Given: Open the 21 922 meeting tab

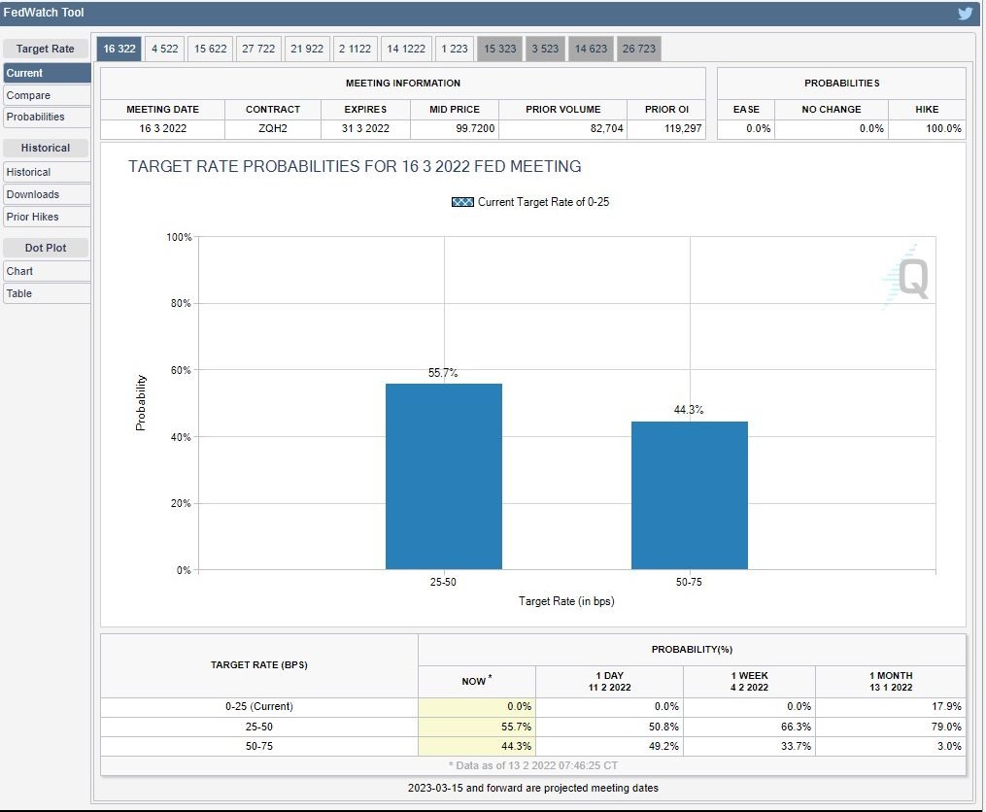Looking at the screenshot, I should [x=307, y=49].
